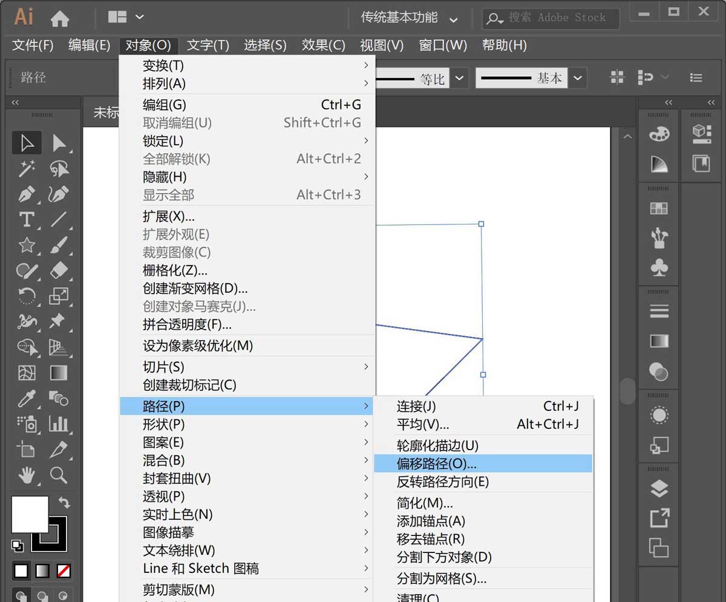
Task: Open the 编辑(E) menu
Action: coord(90,45)
